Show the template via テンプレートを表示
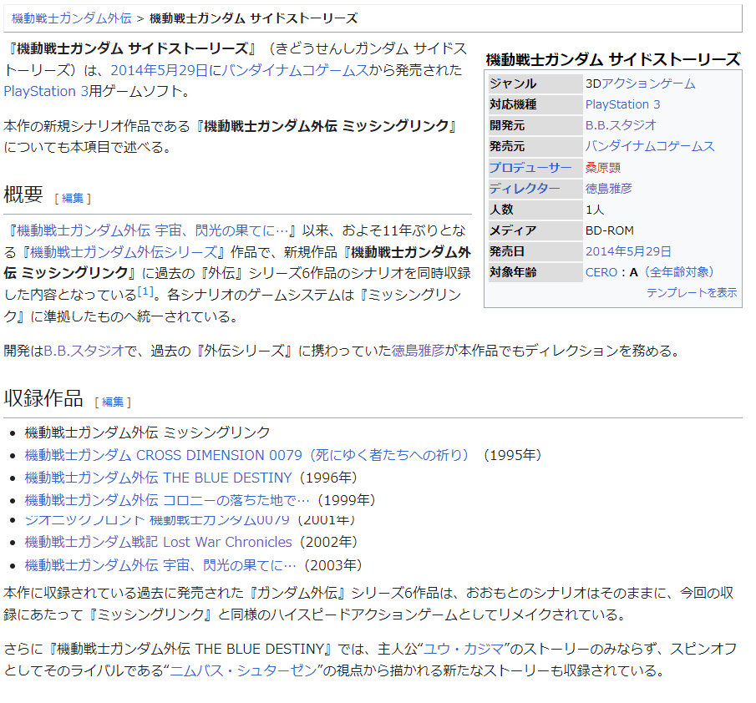 691,292
